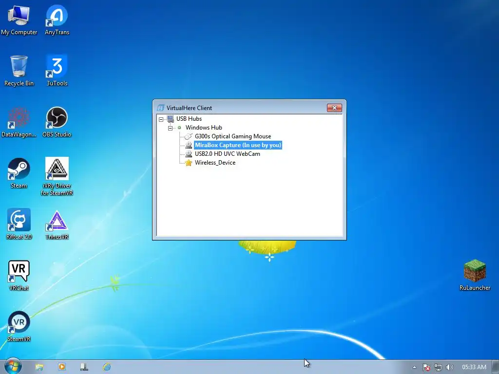Image resolution: width=499 pixels, height=374 pixels.
Task: Click the Wireless_Device star icon
Action: [189, 163]
